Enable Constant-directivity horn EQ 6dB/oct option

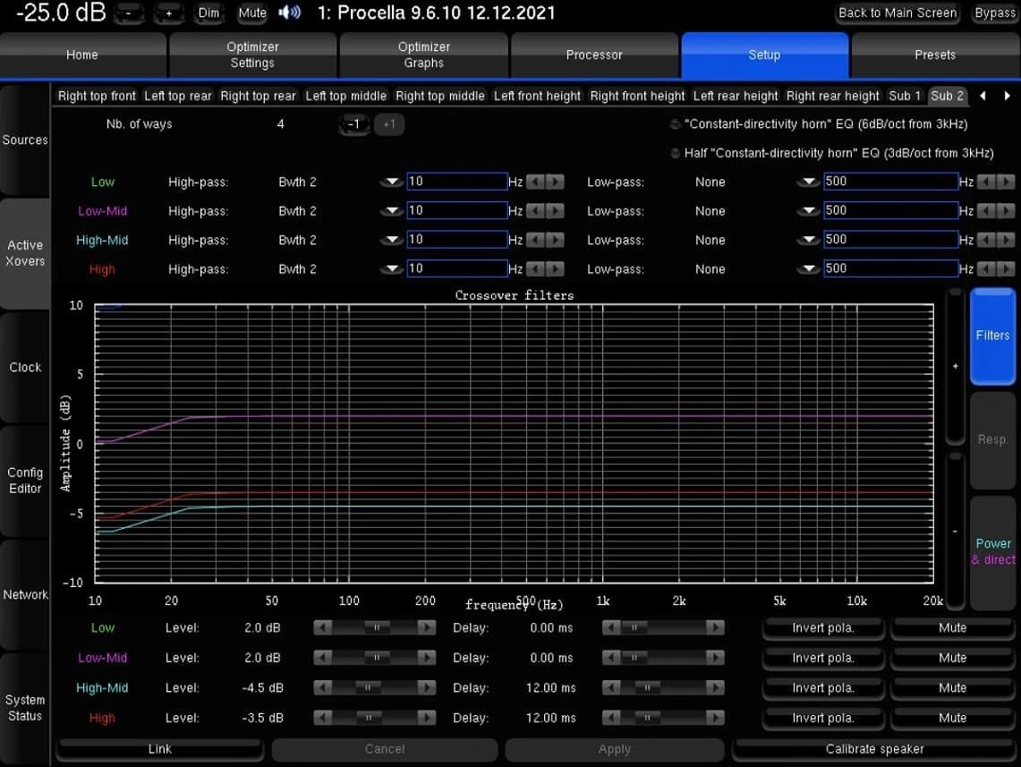(674, 124)
